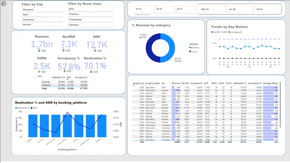Click the RevPAR 7.3K KPI value

point(69,44)
